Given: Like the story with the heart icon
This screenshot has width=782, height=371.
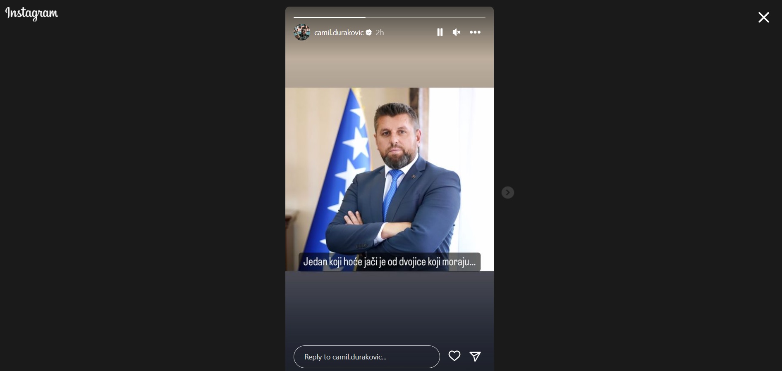Looking at the screenshot, I should 454,356.
